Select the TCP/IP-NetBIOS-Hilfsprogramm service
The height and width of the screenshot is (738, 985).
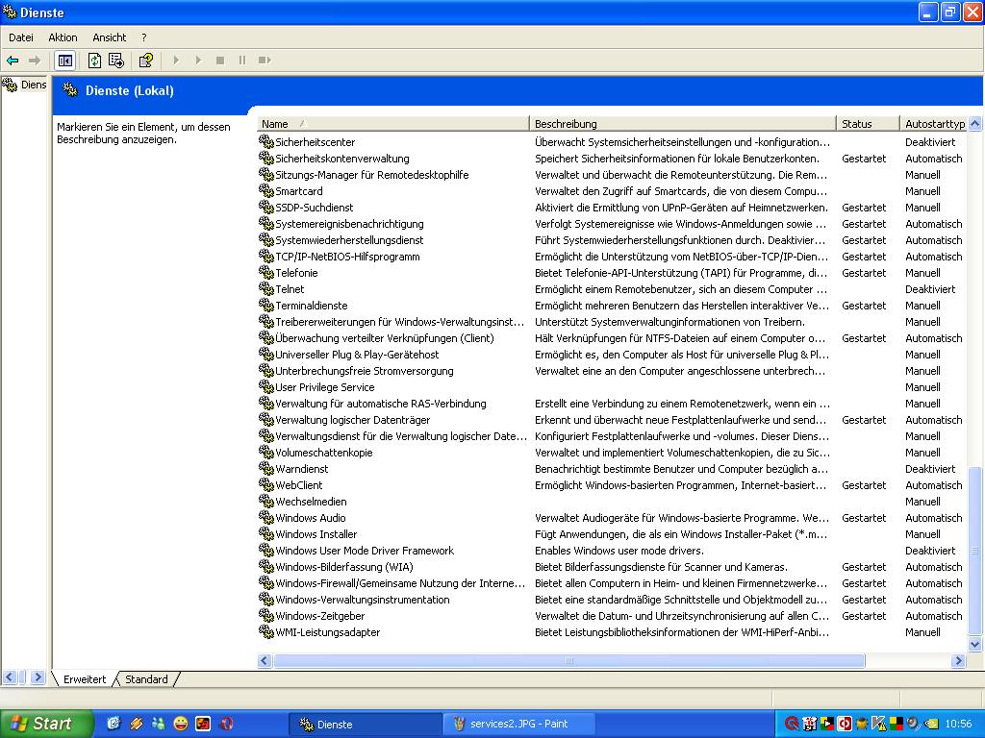611,256
